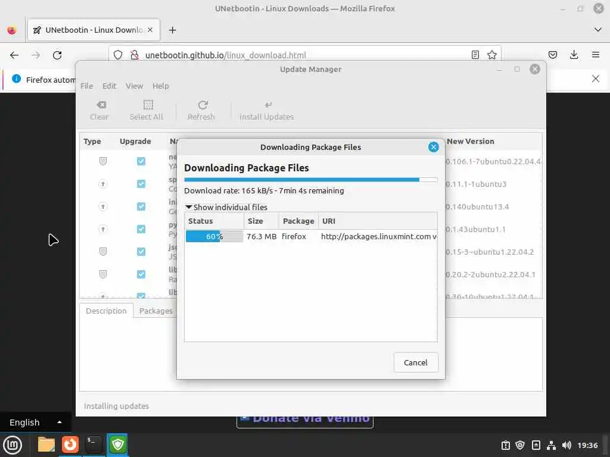610x457 pixels.
Task: Click the Select All toolbar icon
Action: (148, 105)
